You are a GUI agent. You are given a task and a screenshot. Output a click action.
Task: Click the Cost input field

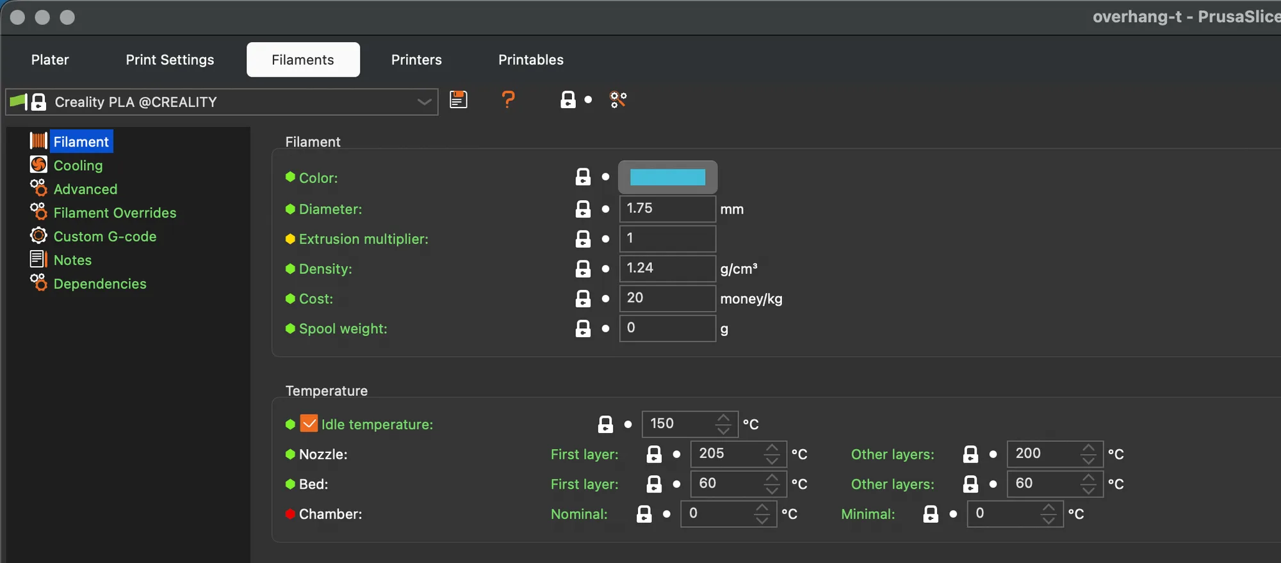[x=667, y=298]
